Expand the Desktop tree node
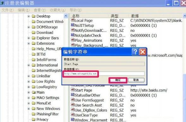Viewport: 186px width, 122px height. pyautogui.click(x=29, y=16)
